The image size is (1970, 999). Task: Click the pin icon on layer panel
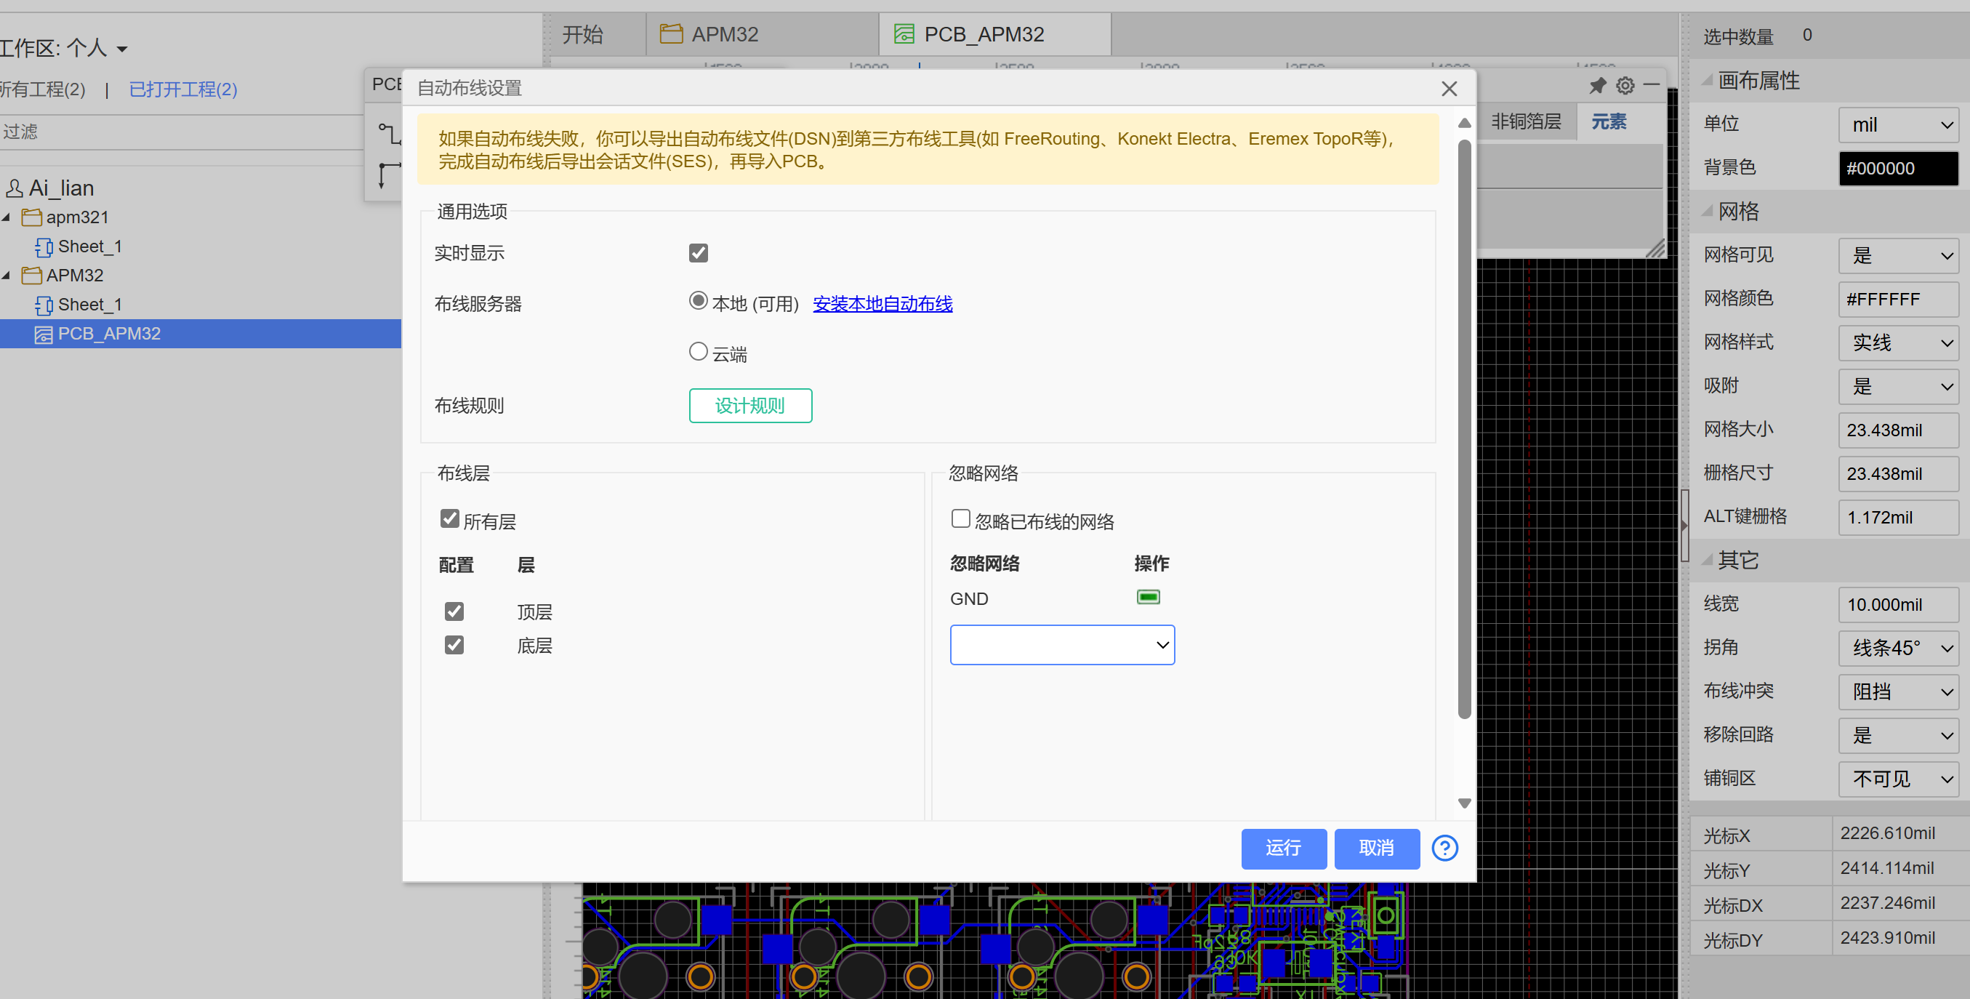(x=1598, y=85)
